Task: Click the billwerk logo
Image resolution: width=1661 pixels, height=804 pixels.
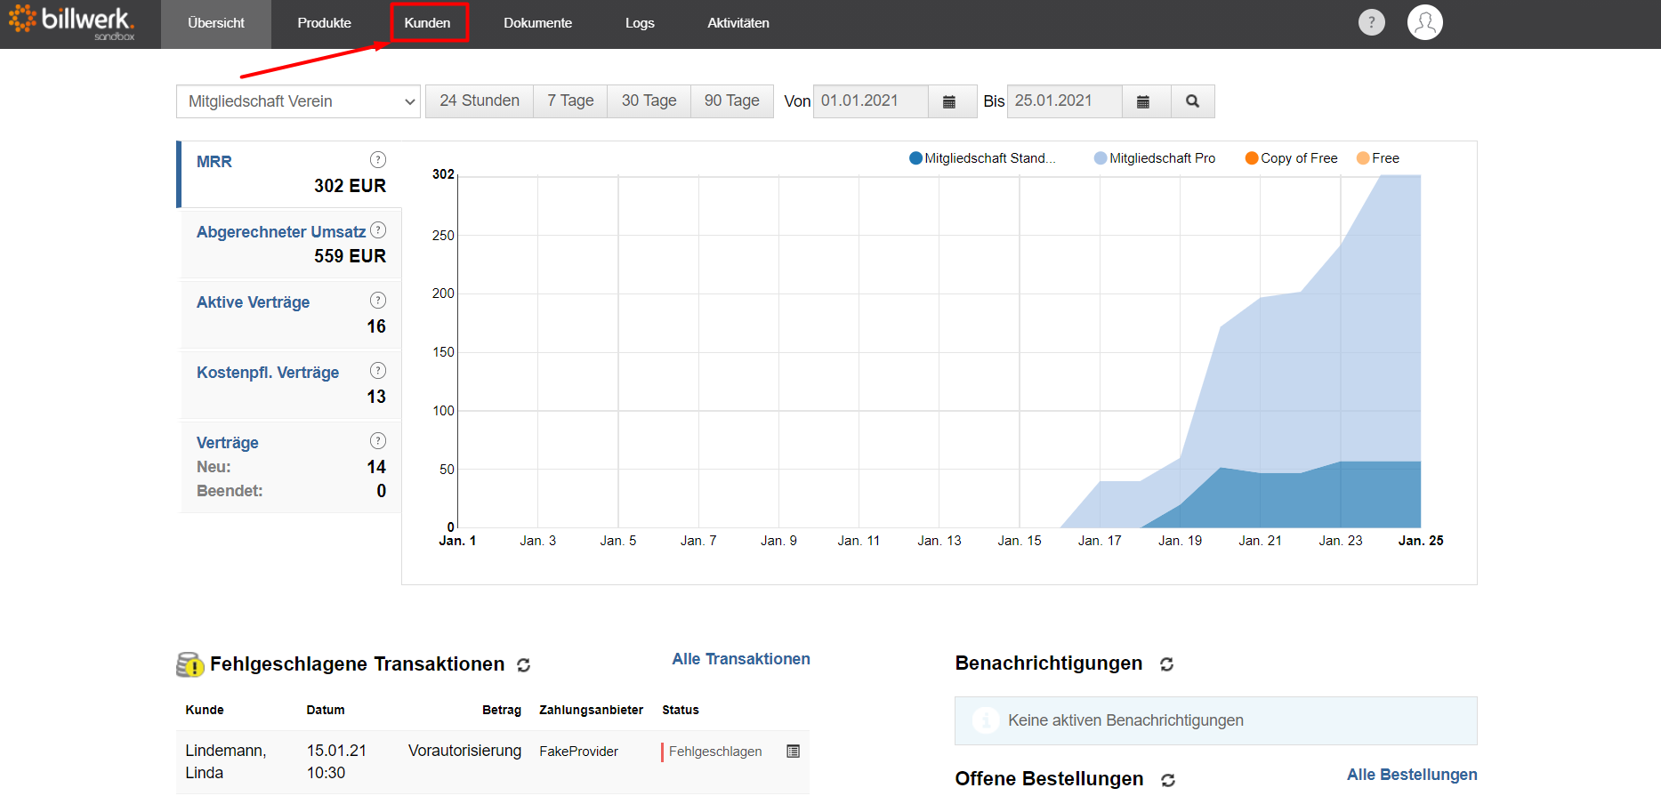Action: click(72, 22)
